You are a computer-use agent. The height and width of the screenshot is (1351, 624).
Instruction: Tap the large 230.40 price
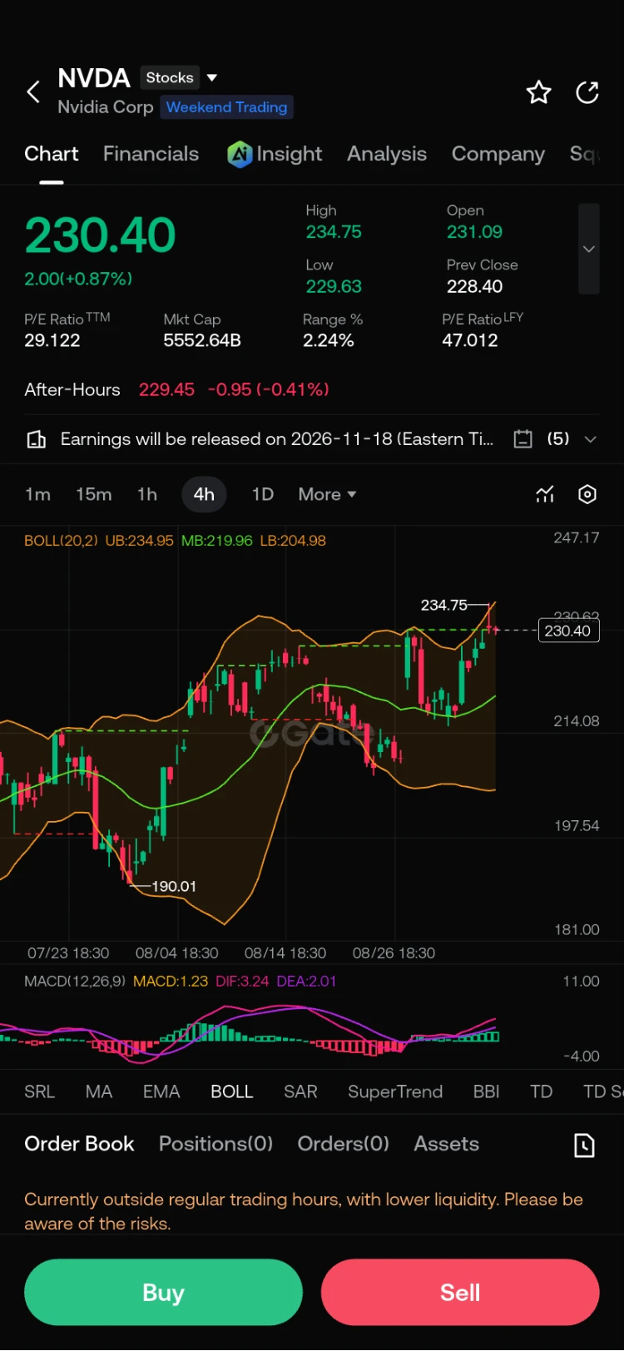click(x=100, y=235)
